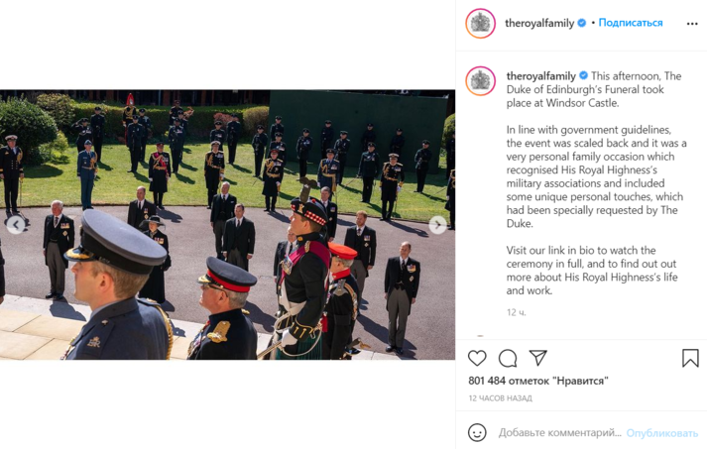This screenshot has height=449, width=707.
Task: Open comments with speech bubble icon
Action: (x=508, y=358)
